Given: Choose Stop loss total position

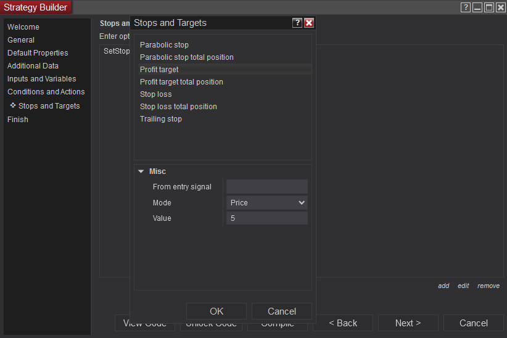Looking at the screenshot, I should click(x=178, y=107).
